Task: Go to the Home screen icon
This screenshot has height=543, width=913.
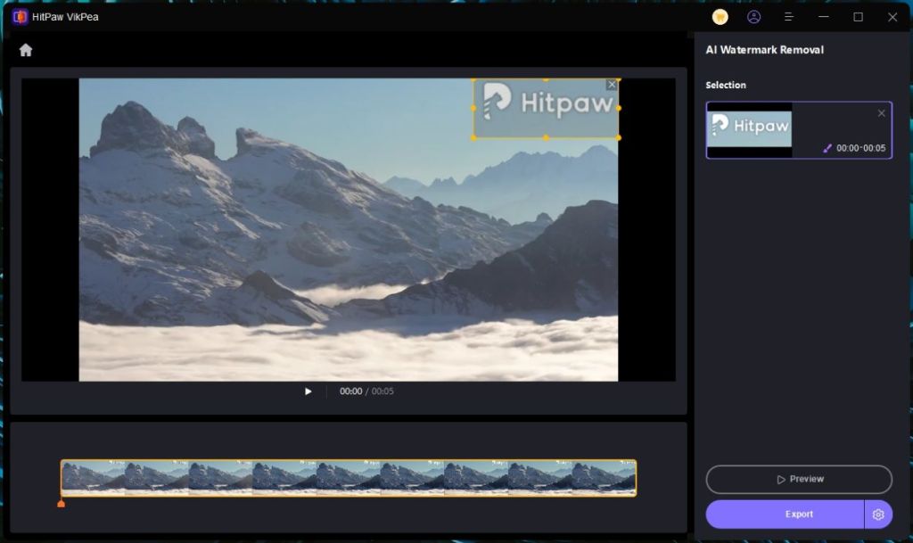Action: pos(26,51)
